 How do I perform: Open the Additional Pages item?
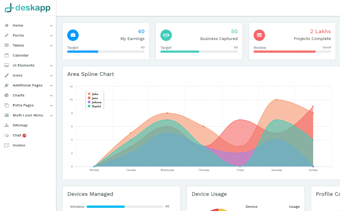point(28,85)
